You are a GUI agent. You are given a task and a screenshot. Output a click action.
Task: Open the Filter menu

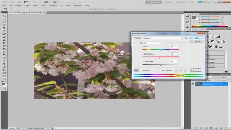(x=44, y=5)
